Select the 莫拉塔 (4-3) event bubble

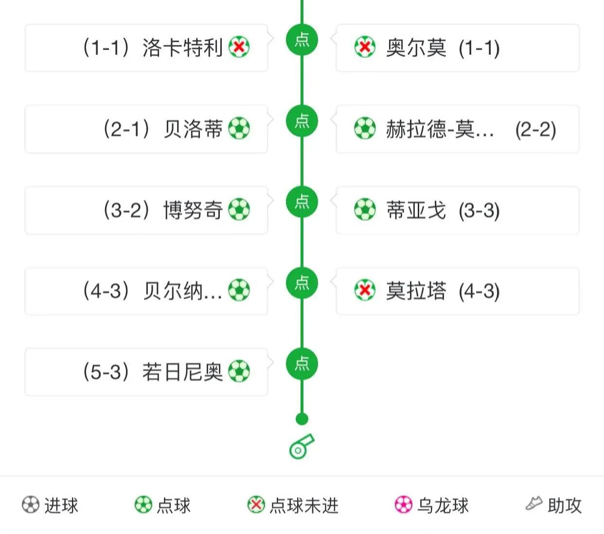[457, 290]
